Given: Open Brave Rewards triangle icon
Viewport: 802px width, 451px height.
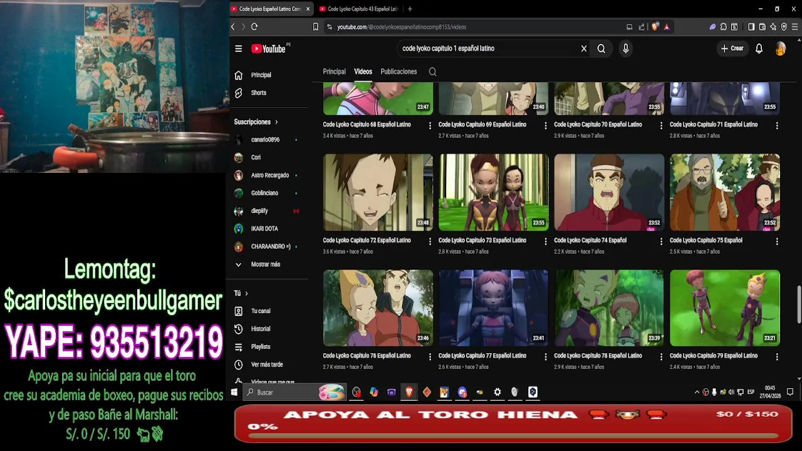Looking at the screenshot, I should (667, 27).
